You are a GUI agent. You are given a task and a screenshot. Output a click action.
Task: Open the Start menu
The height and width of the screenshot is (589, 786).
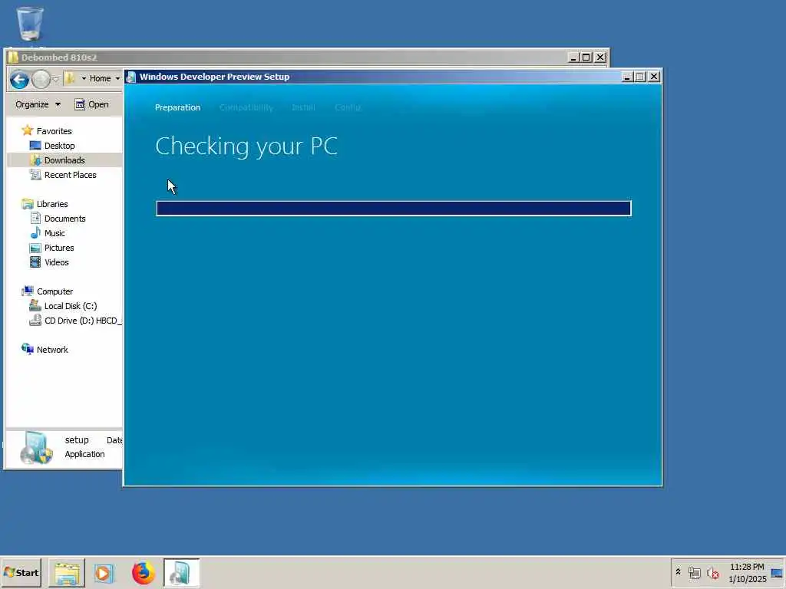[21, 573]
